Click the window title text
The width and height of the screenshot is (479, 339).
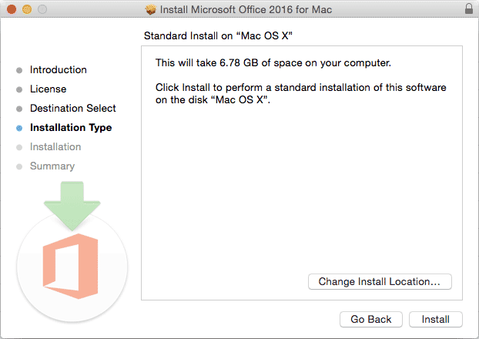coord(246,10)
